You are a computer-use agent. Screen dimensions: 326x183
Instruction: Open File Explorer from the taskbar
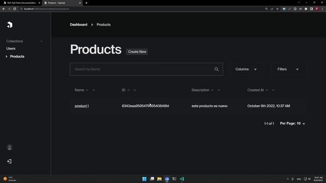click(159, 179)
